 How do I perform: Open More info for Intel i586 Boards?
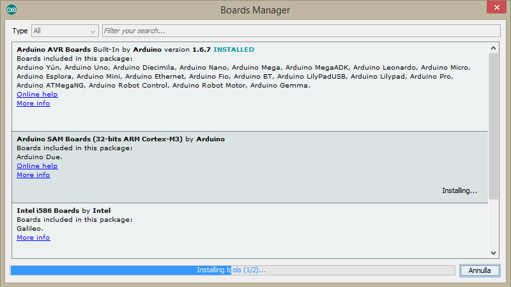pos(33,237)
